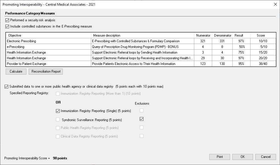Click the Measure description column header
The height and width of the screenshot is (165, 280).
pos(143,35)
